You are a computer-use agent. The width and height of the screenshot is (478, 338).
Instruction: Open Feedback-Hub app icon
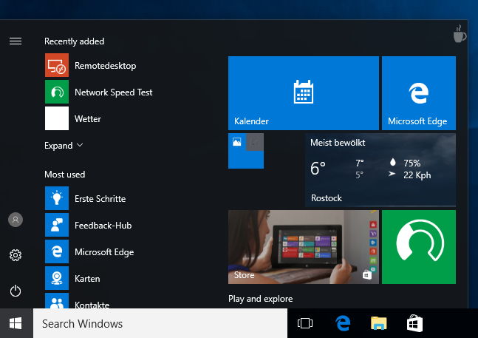click(57, 225)
